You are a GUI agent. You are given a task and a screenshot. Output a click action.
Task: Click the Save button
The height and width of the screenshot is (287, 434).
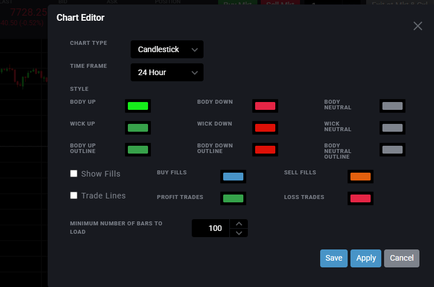(334, 258)
